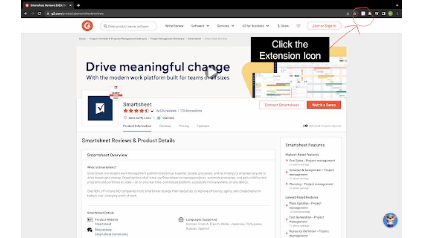
Task: Click the Watch a Demo button
Action: [324, 105]
